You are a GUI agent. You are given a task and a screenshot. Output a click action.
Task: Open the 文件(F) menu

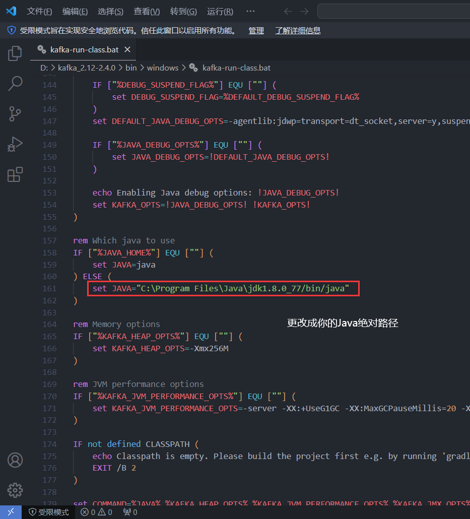39,12
